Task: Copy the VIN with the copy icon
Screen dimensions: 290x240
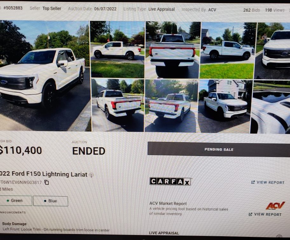Action: [47, 183]
